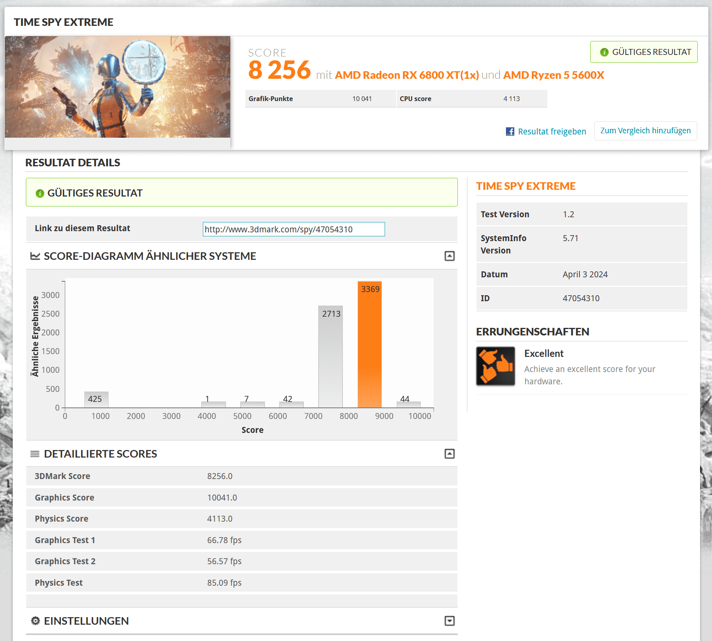Image resolution: width=712 pixels, height=641 pixels.
Task: Click Graphics Test 1 value 66.78 fps
Action: (x=224, y=540)
